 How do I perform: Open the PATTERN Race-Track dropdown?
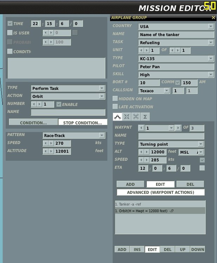(x=101, y=135)
